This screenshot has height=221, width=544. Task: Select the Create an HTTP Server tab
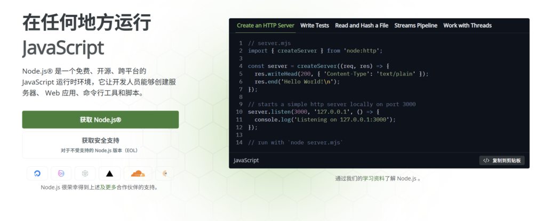[265, 25]
